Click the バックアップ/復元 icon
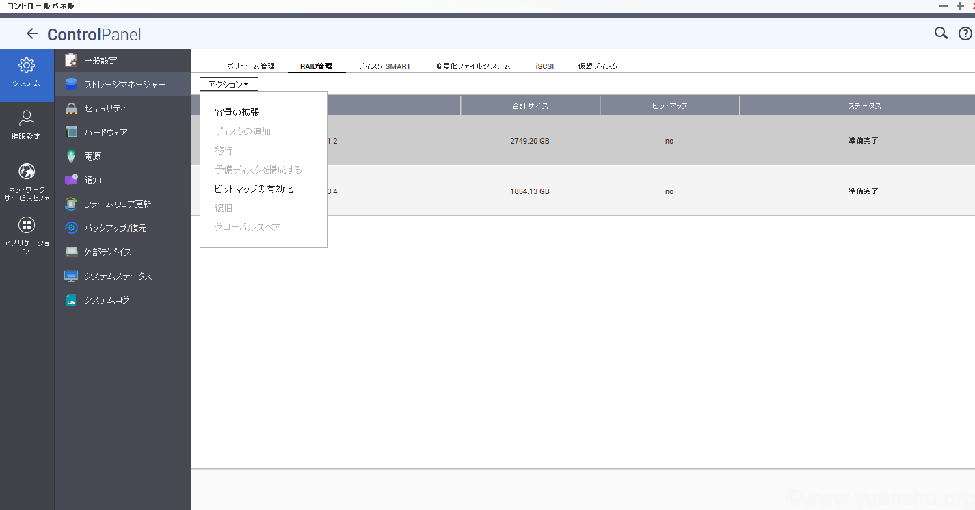 (71, 228)
